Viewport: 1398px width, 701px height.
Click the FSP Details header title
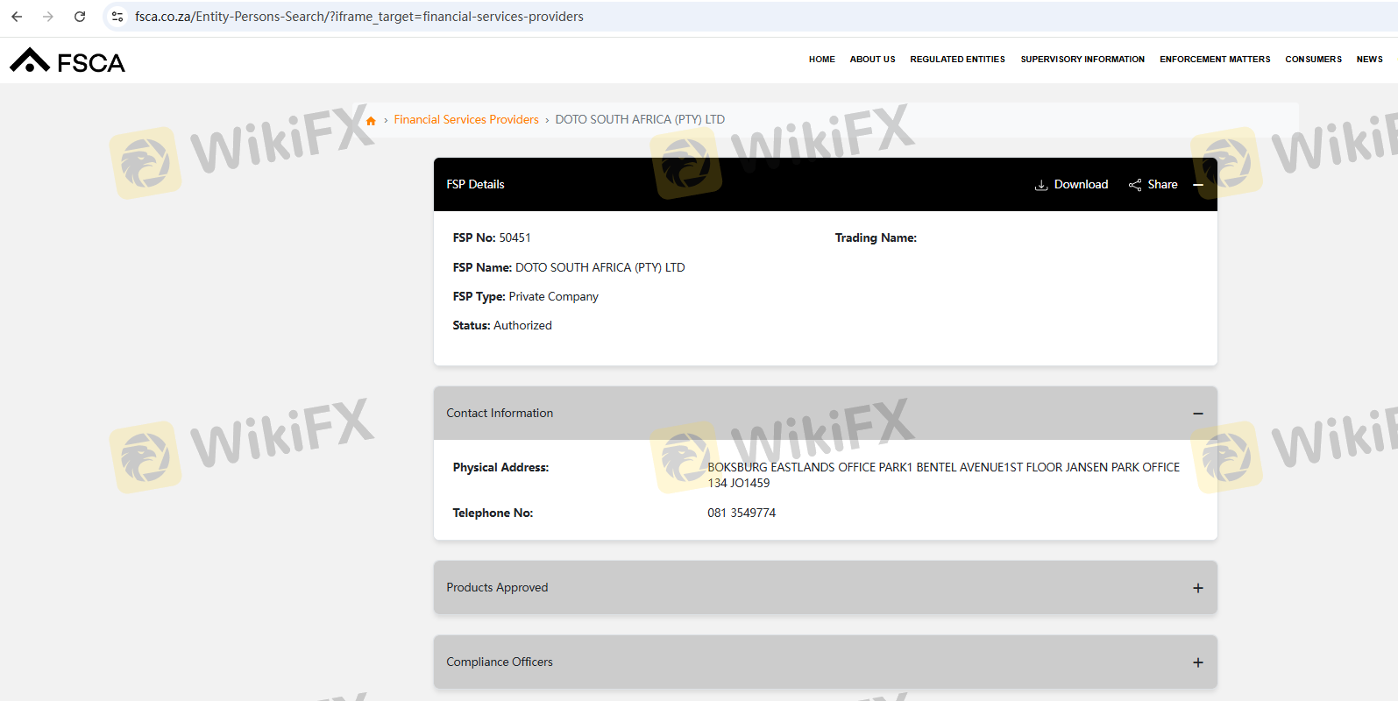pyautogui.click(x=476, y=184)
